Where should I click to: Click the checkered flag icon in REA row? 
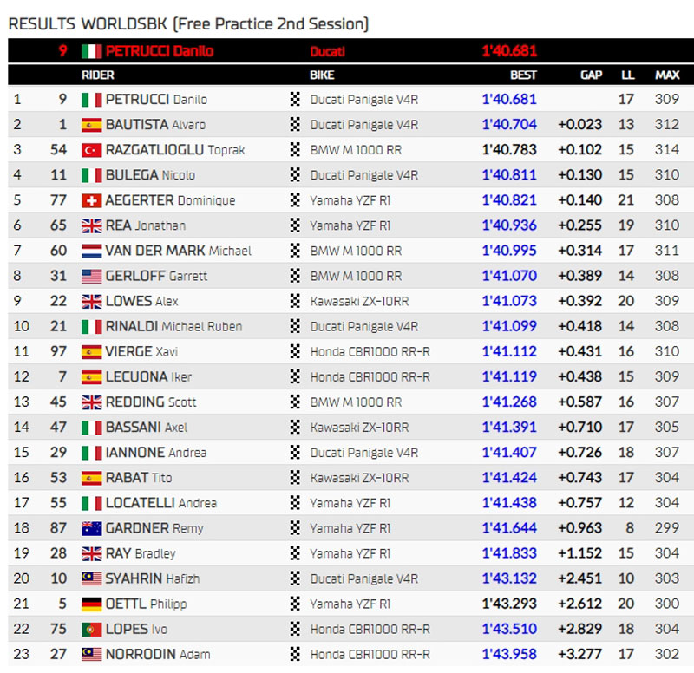pyautogui.click(x=295, y=225)
